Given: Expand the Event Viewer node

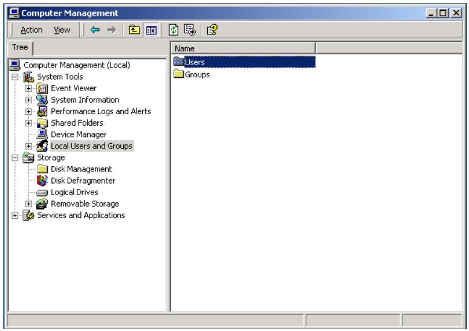Looking at the screenshot, I should tap(29, 89).
